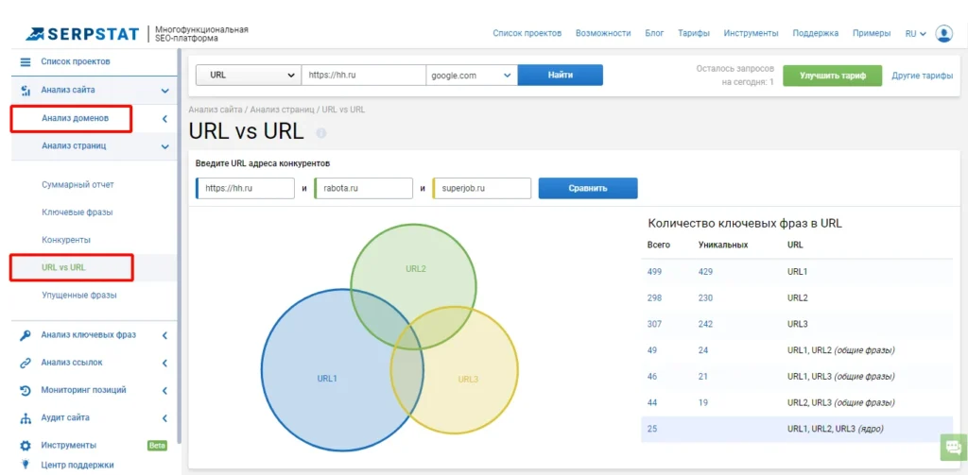968x475 pixels.
Task: Expand the Анализ доменов chevron
Action: [x=164, y=119]
